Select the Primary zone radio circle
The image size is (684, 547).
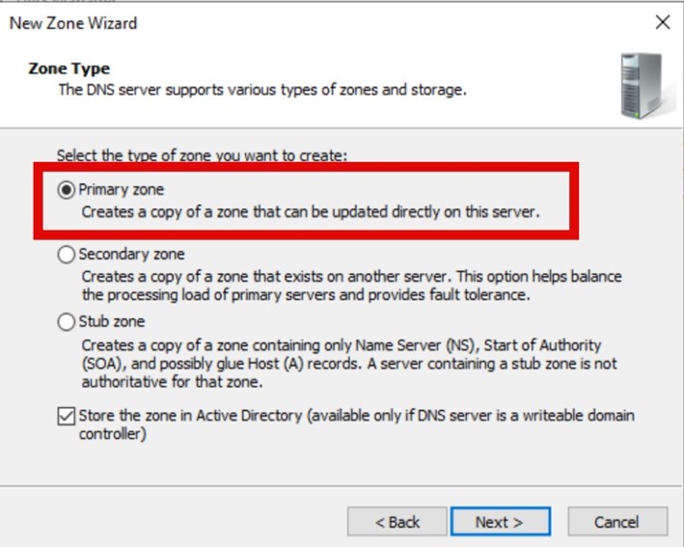click(66, 190)
